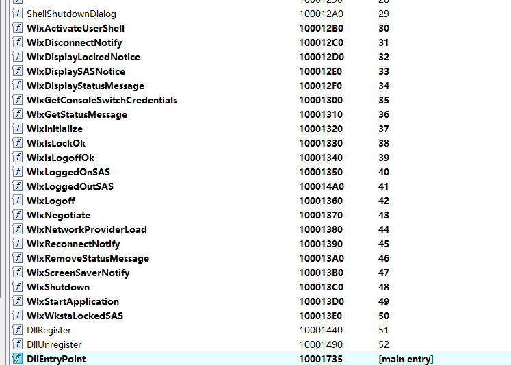Select the WlxDisplaySASNotice export entry

click(x=75, y=71)
